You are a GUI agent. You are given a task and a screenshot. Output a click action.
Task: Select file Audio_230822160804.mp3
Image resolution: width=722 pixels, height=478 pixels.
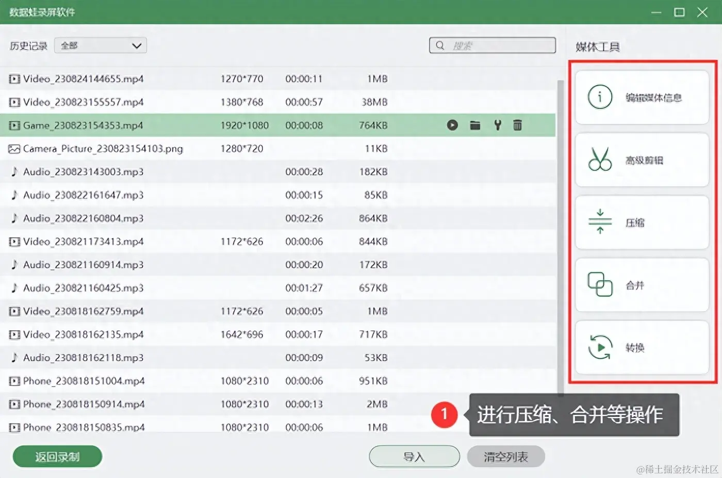(x=277, y=218)
